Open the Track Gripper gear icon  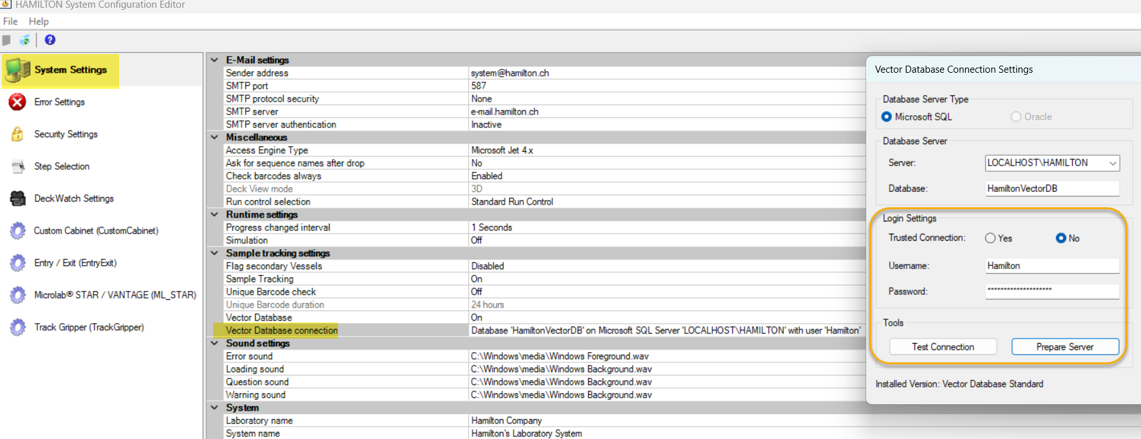click(18, 327)
